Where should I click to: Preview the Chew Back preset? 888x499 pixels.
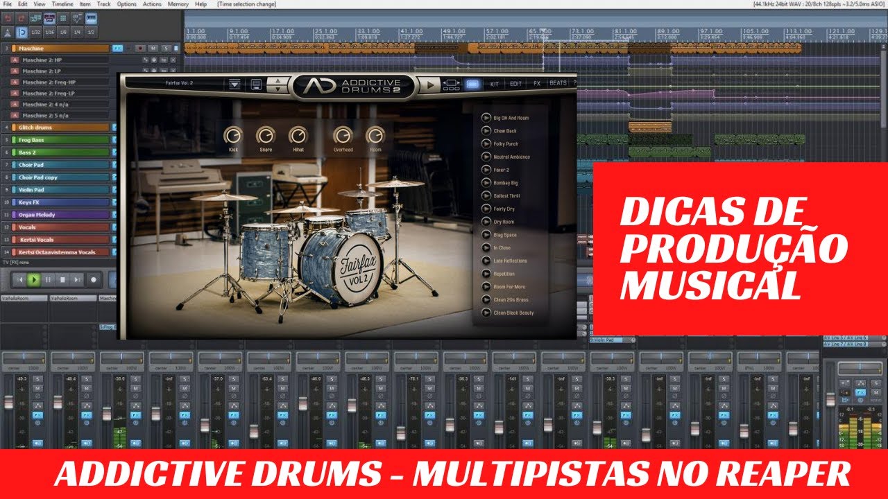pos(487,131)
